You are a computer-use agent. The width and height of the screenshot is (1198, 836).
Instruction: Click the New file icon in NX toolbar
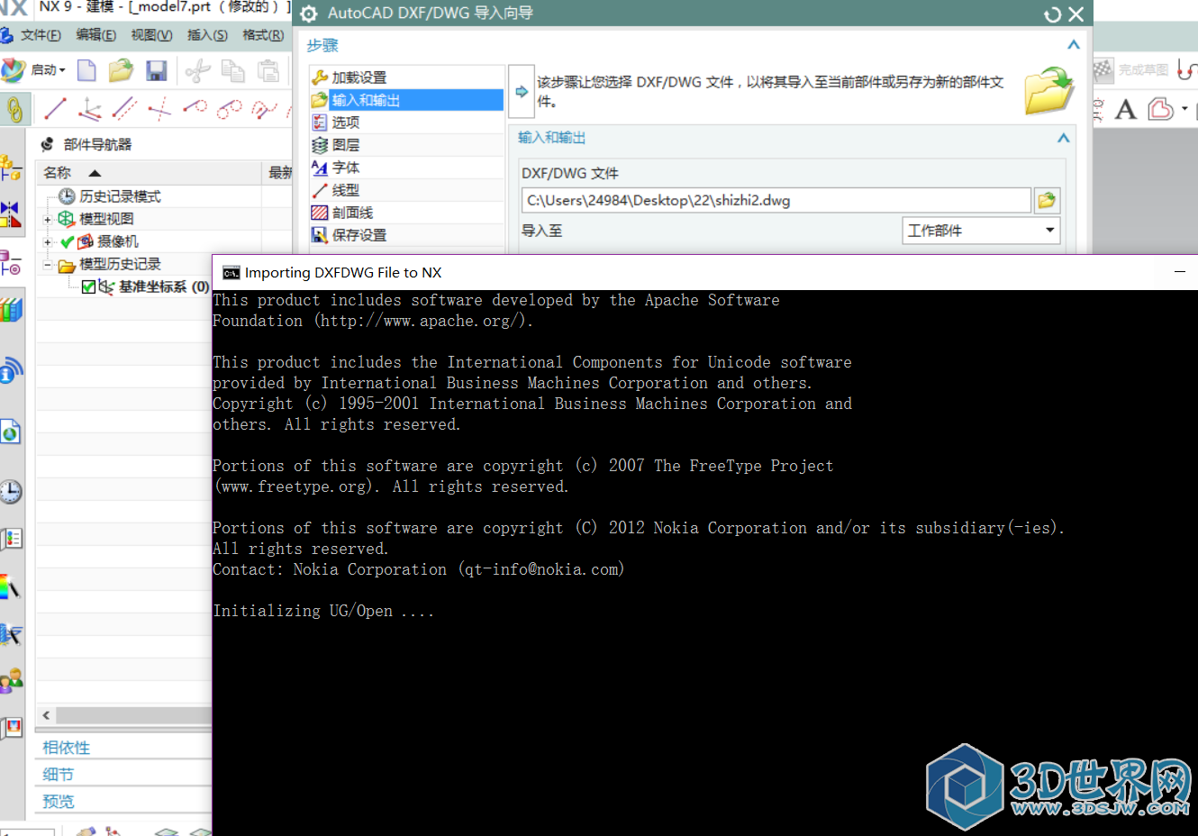coord(86,70)
